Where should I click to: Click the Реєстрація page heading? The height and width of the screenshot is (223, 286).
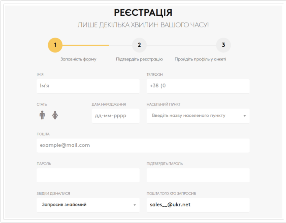(143, 13)
